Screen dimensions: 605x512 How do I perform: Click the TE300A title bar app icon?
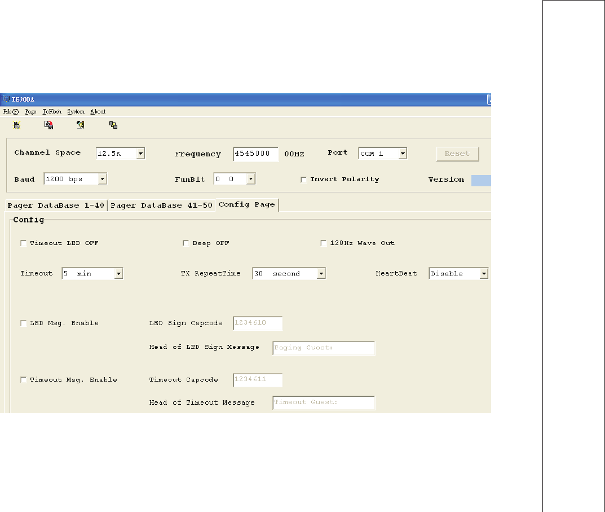coord(6,99)
